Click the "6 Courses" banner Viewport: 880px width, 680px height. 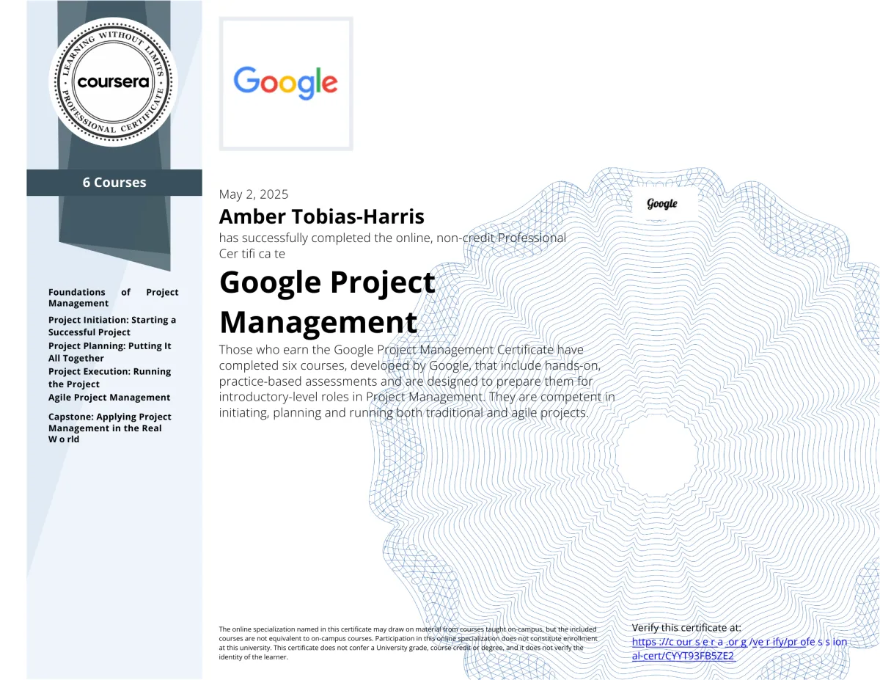[x=114, y=183]
